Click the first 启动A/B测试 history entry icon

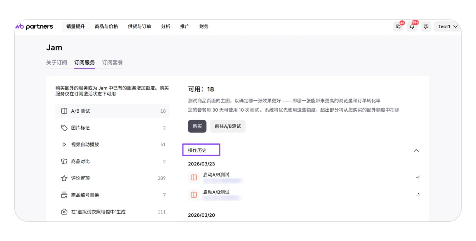194,177
